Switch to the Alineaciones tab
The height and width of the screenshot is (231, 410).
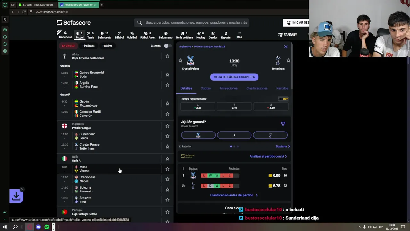click(x=229, y=88)
